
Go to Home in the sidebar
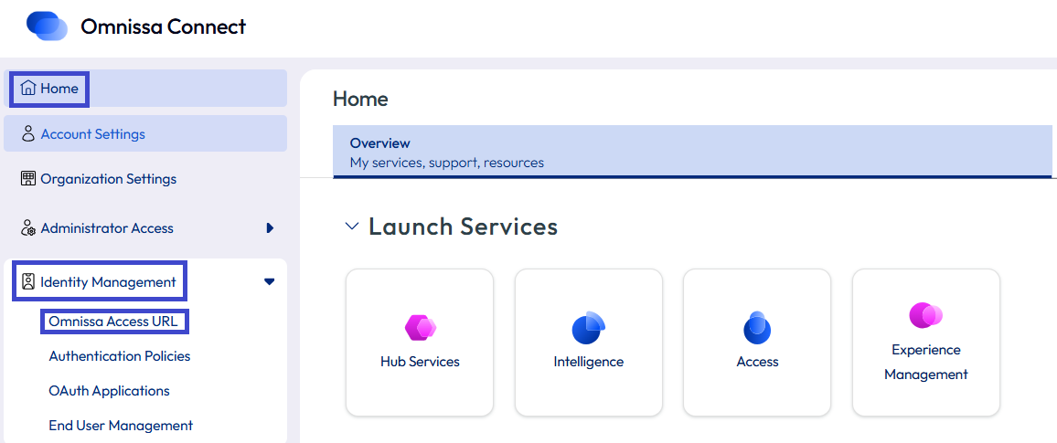[145, 89]
